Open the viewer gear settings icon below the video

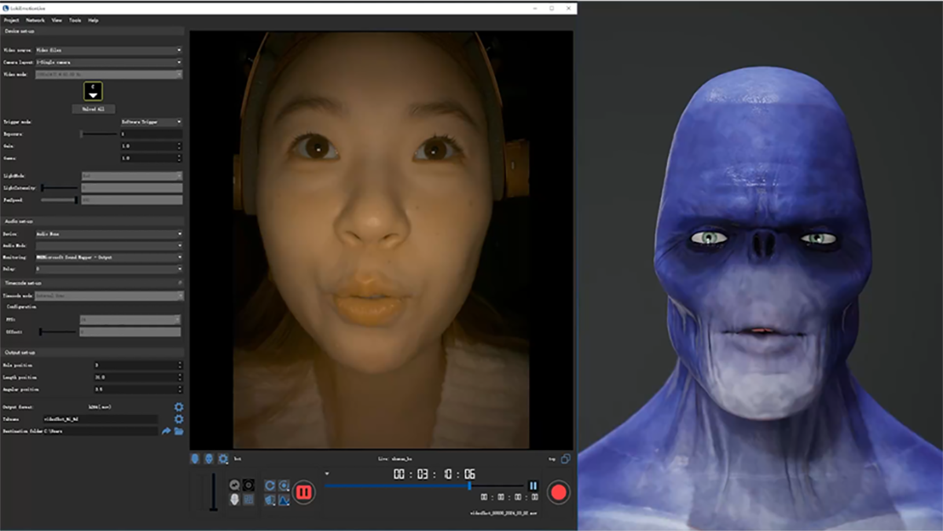[223, 458]
